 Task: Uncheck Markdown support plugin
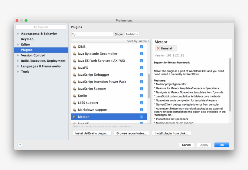(142, 110)
